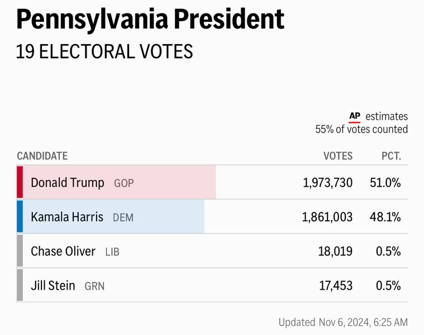The image size is (424, 335).
Task: Click the 55% of votes counted text
Action: pos(361,129)
